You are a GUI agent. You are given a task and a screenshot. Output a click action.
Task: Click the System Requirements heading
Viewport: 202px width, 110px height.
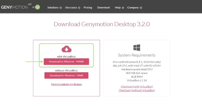point(137,55)
